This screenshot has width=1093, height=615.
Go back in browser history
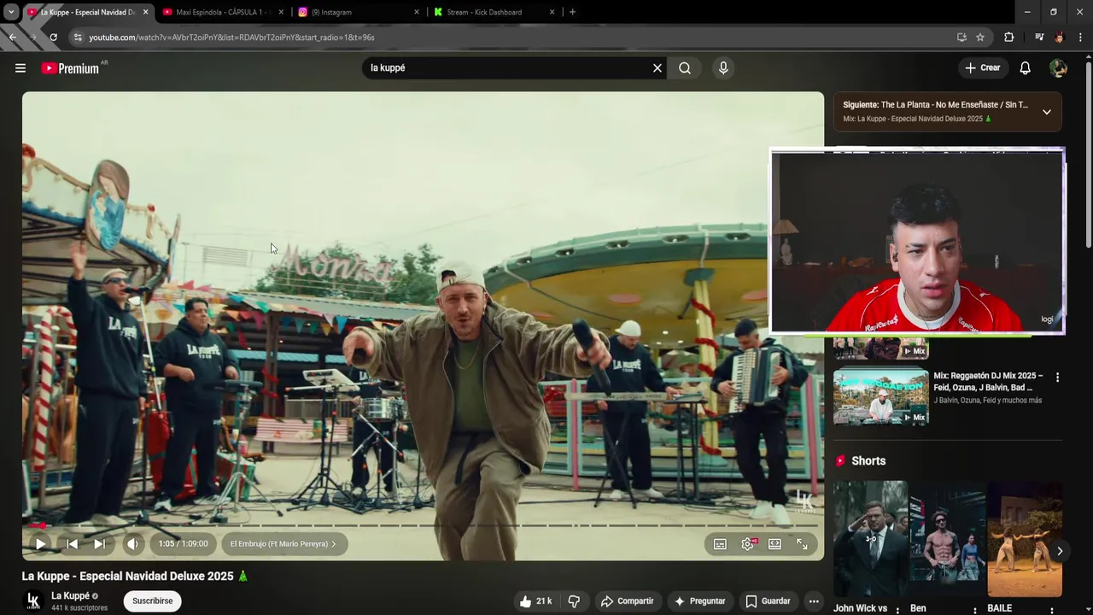pyautogui.click(x=12, y=38)
